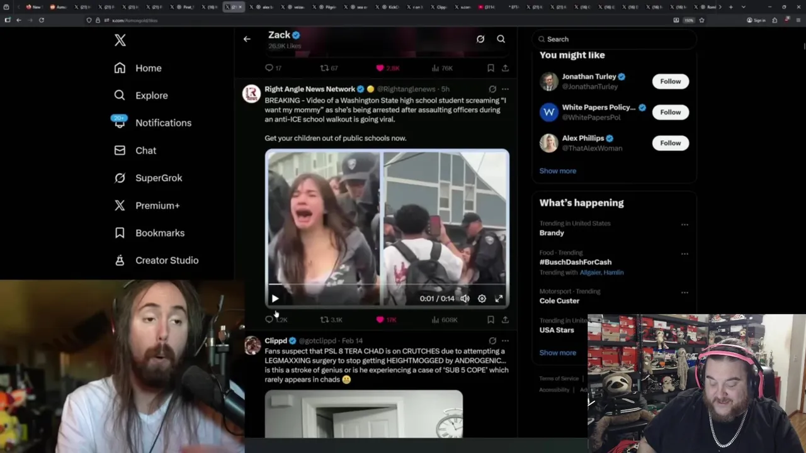The width and height of the screenshot is (806, 453).
Task: Reload the page in browser toolbar
Action: (x=42, y=20)
